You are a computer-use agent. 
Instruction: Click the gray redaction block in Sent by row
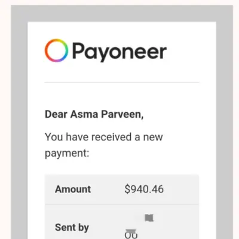[149, 218]
